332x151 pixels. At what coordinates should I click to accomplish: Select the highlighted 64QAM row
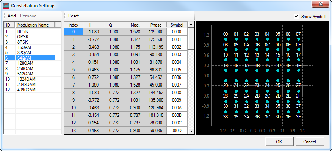click(30, 58)
